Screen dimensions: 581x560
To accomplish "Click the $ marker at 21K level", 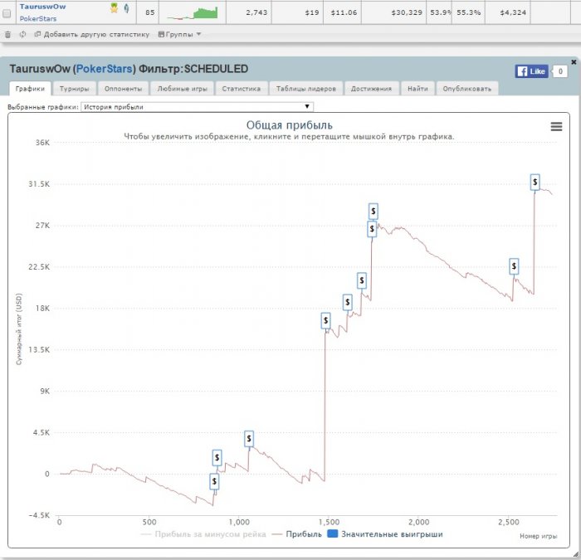I will (x=362, y=280).
